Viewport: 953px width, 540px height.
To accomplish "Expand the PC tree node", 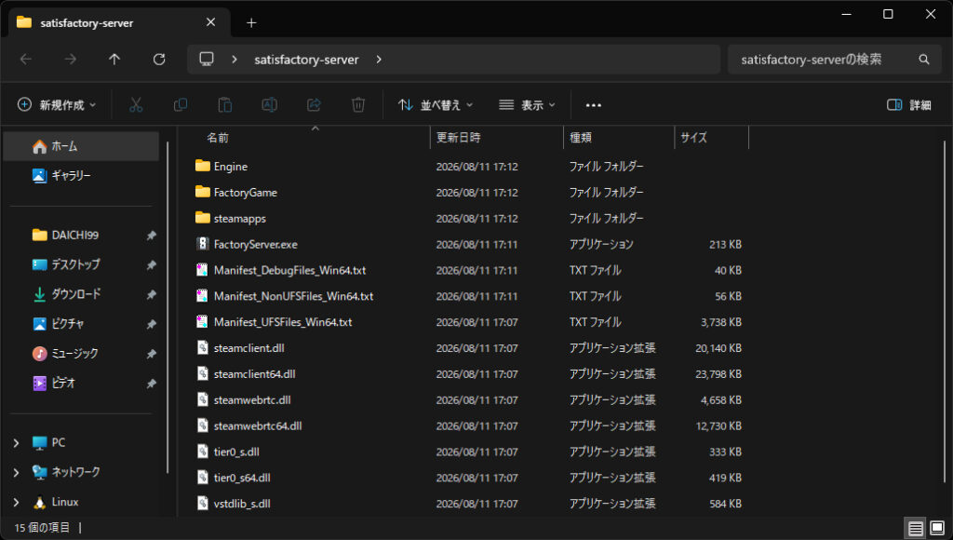I will [17, 442].
